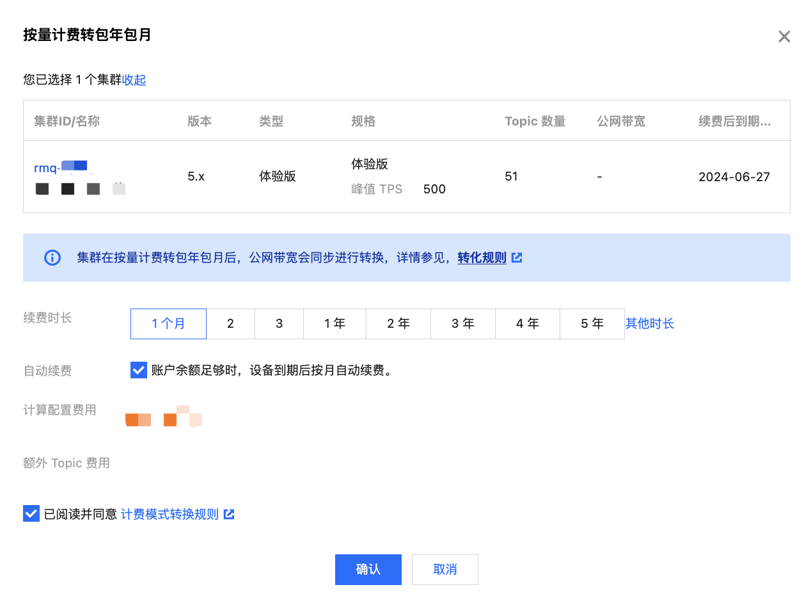Choose the 2年 renewal duration

click(x=398, y=324)
